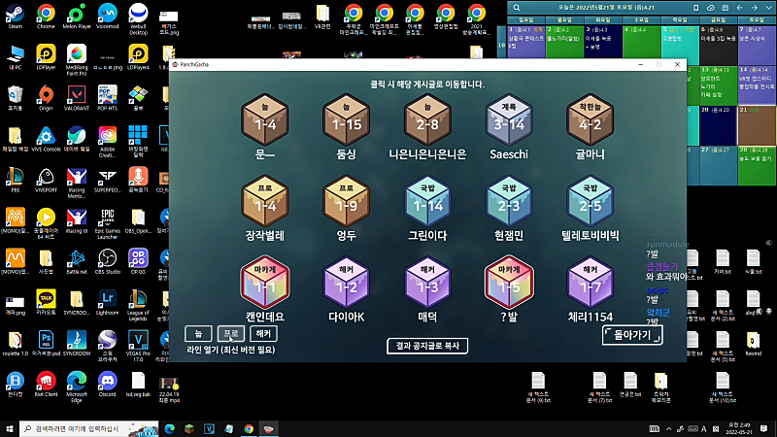Open the 3-14 Saeschi cube
Screen dimensions: 777x437
pos(509,119)
